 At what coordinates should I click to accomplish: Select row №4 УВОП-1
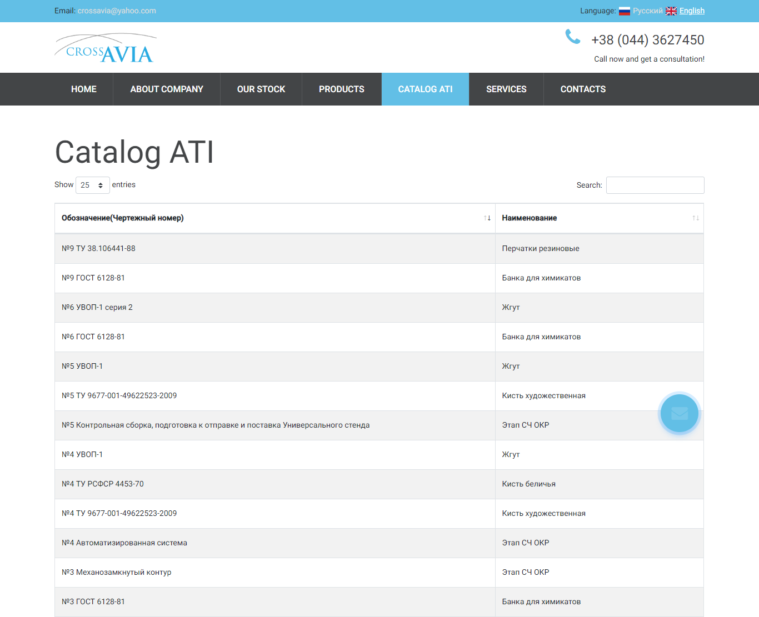[379, 455]
